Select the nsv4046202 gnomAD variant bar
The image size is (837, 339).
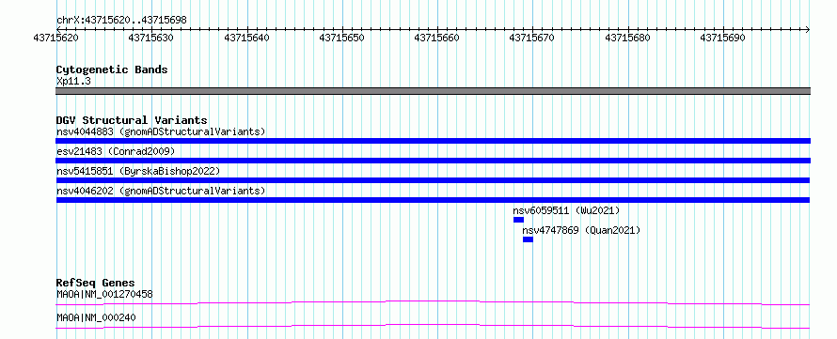click(433, 200)
